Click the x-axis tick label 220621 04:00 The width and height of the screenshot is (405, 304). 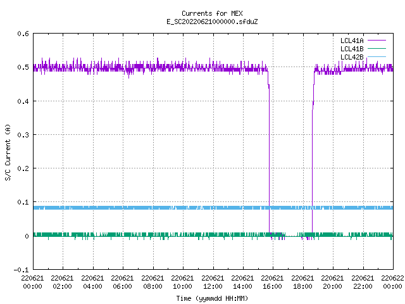pos(92,282)
